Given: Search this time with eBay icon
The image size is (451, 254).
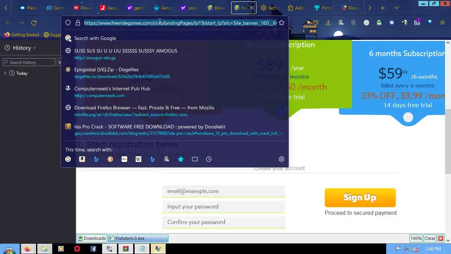Looking at the screenshot, I should 124,159.
